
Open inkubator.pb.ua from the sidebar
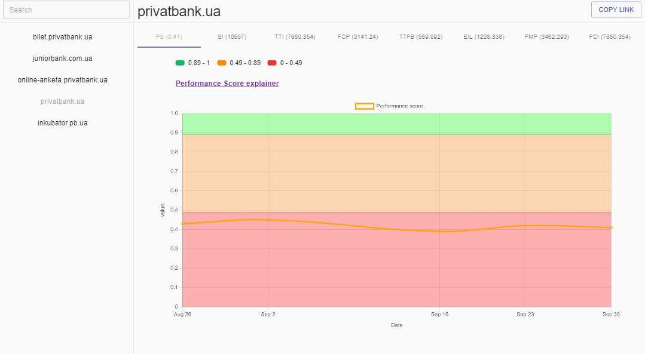pos(63,123)
